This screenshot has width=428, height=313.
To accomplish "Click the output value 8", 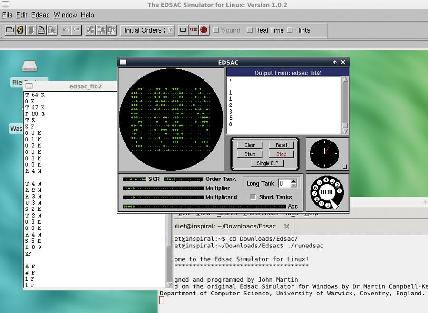I will 231,124.
